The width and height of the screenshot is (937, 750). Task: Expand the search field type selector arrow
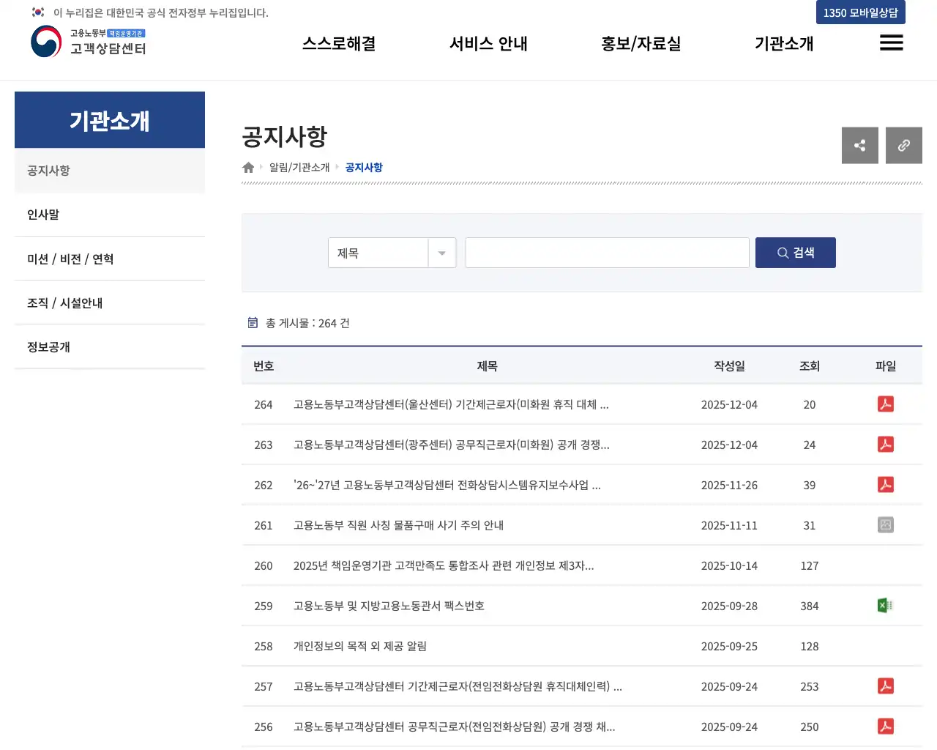pyautogui.click(x=441, y=252)
